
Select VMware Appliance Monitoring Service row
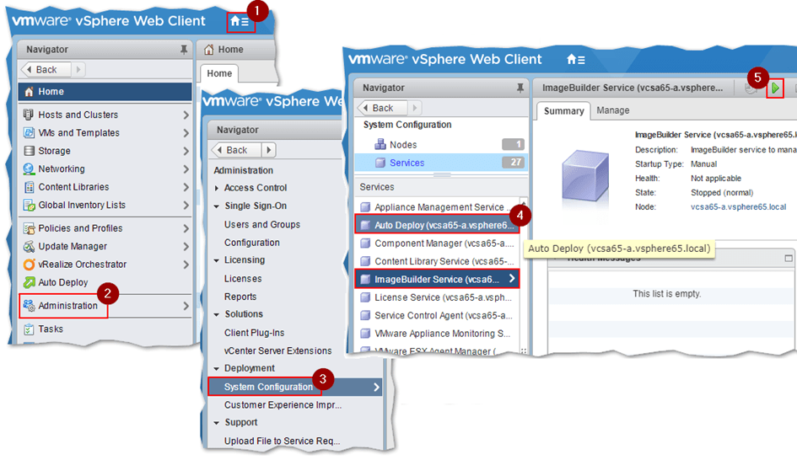(437, 334)
